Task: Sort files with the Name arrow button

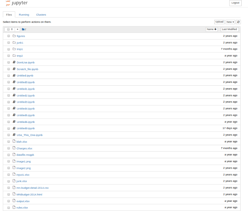Action: (x=212, y=29)
